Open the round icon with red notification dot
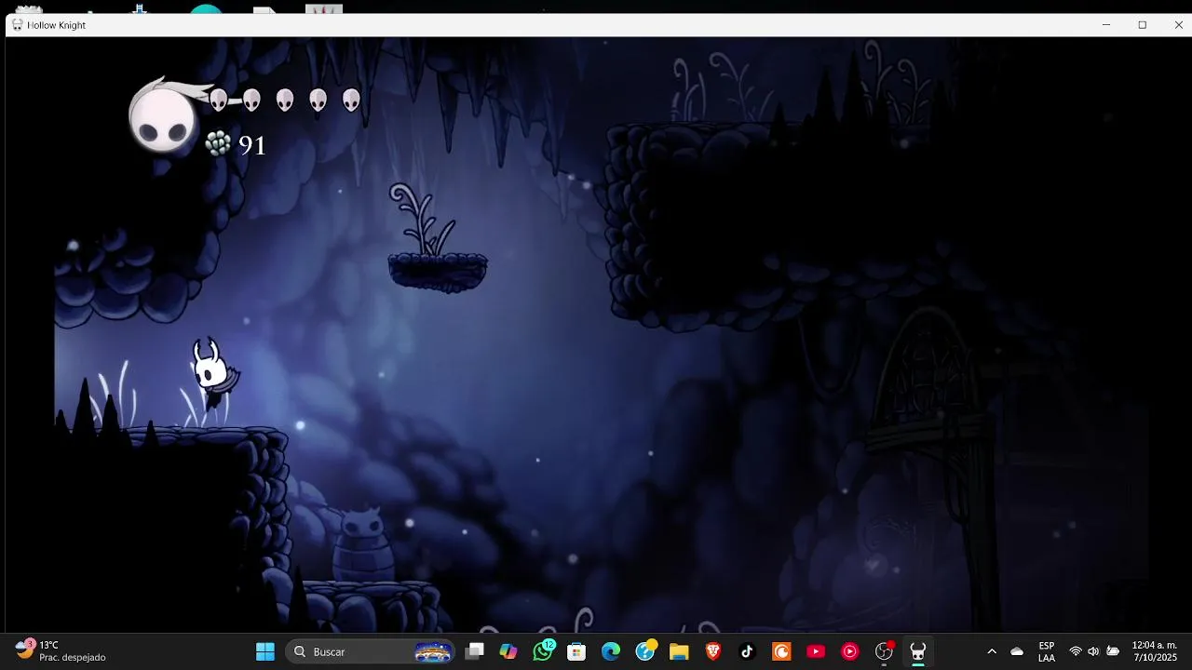This screenshot has height=670, width=1192. pos(885,651)
